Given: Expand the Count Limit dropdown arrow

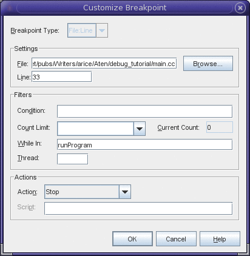Looking at the screenshot, I should pyautogui.click(x=140, y=129).
